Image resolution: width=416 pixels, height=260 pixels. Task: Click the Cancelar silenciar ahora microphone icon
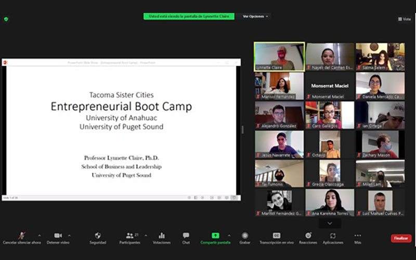(x=22, y=236)
